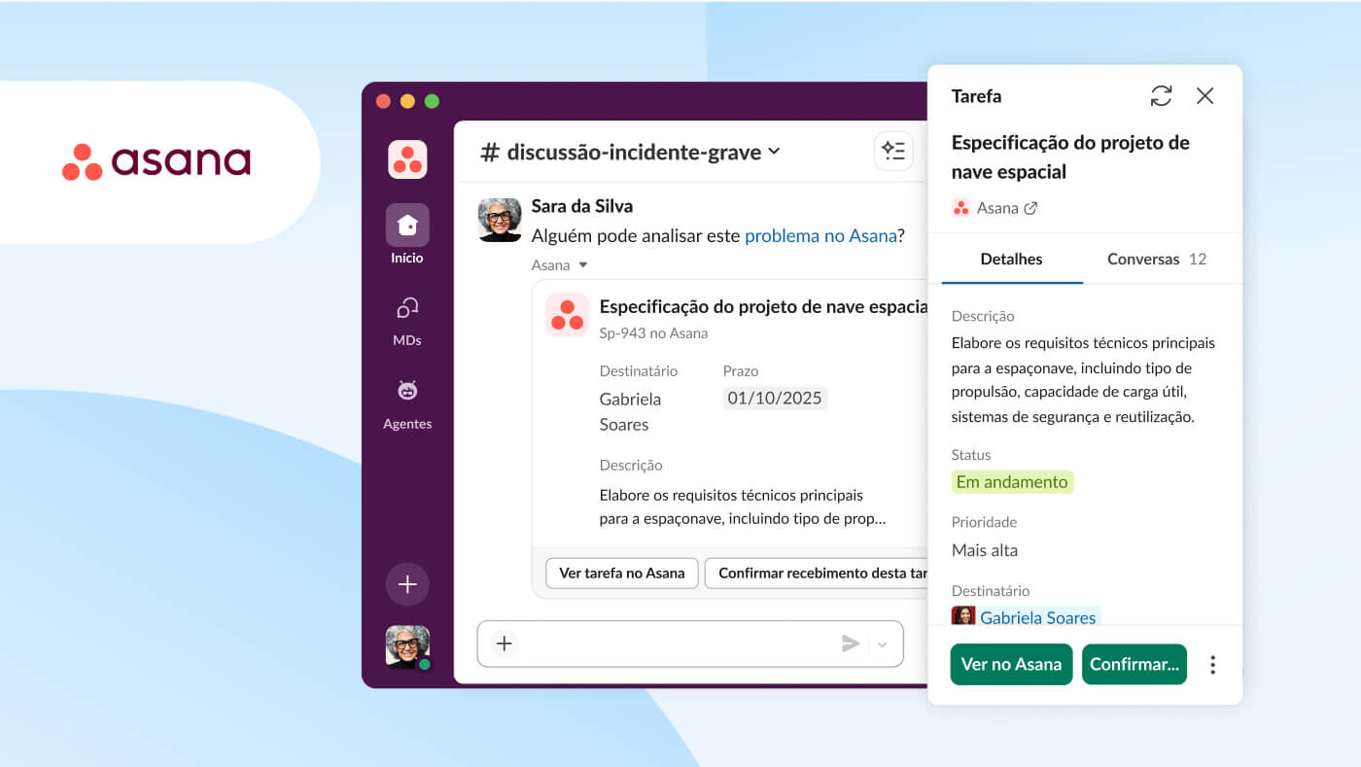Click the Confirmar... button in task panel
1361x767 pixels.
(x=1134, y=664)
